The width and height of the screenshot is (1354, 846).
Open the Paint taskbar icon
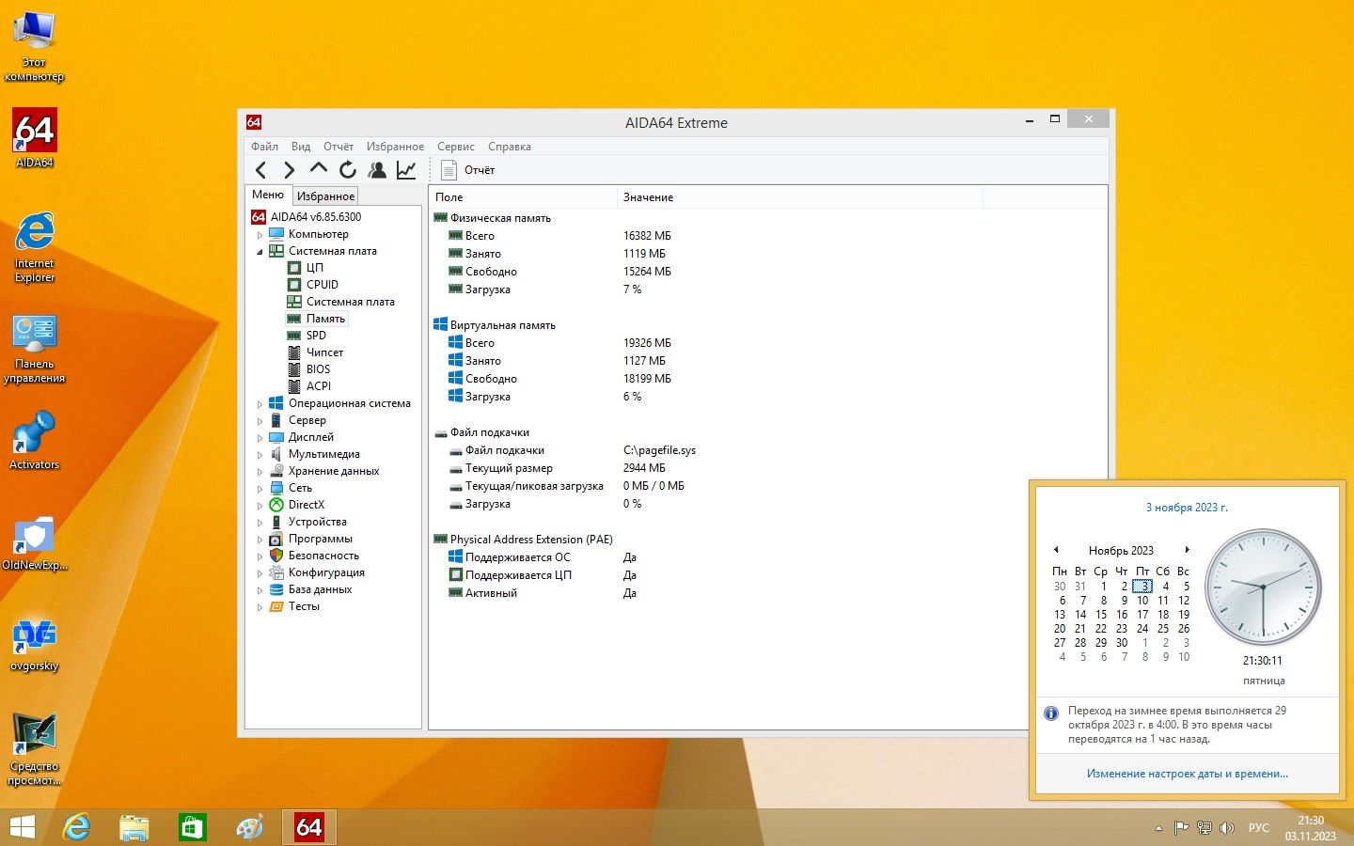click(250, 827)
